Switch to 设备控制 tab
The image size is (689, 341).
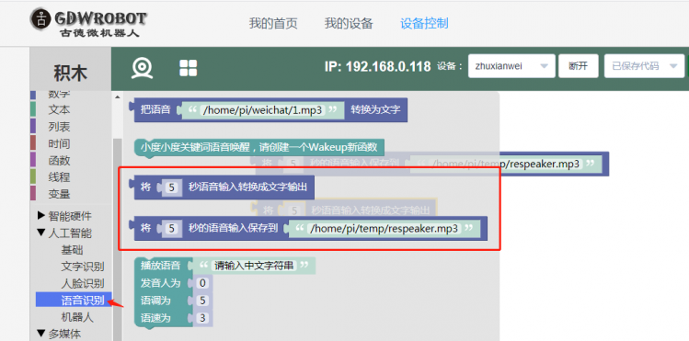tap(424, 23)
